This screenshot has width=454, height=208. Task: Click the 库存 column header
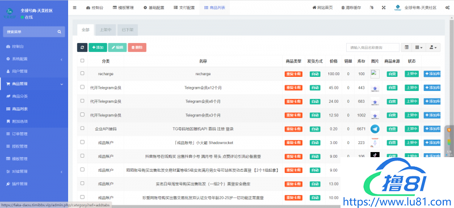pos(361,61)
